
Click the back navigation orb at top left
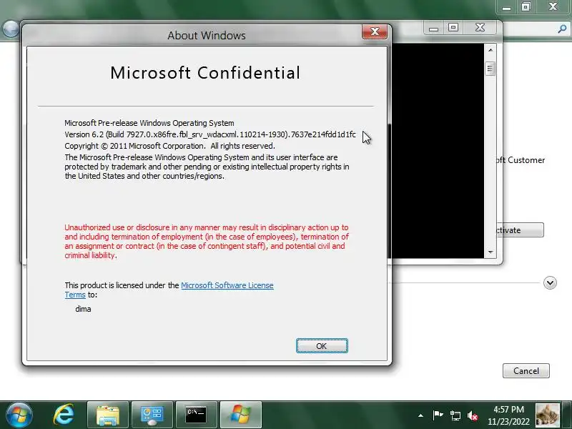point(10,29)
